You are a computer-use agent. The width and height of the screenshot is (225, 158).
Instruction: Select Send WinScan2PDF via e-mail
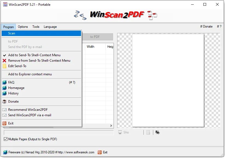pos(41,115)
